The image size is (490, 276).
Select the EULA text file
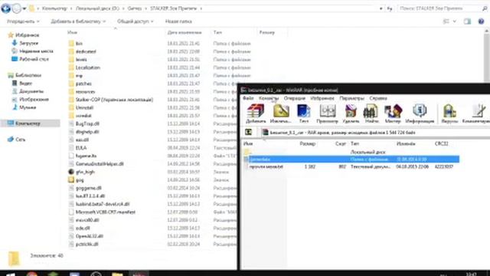click(77, 148)
